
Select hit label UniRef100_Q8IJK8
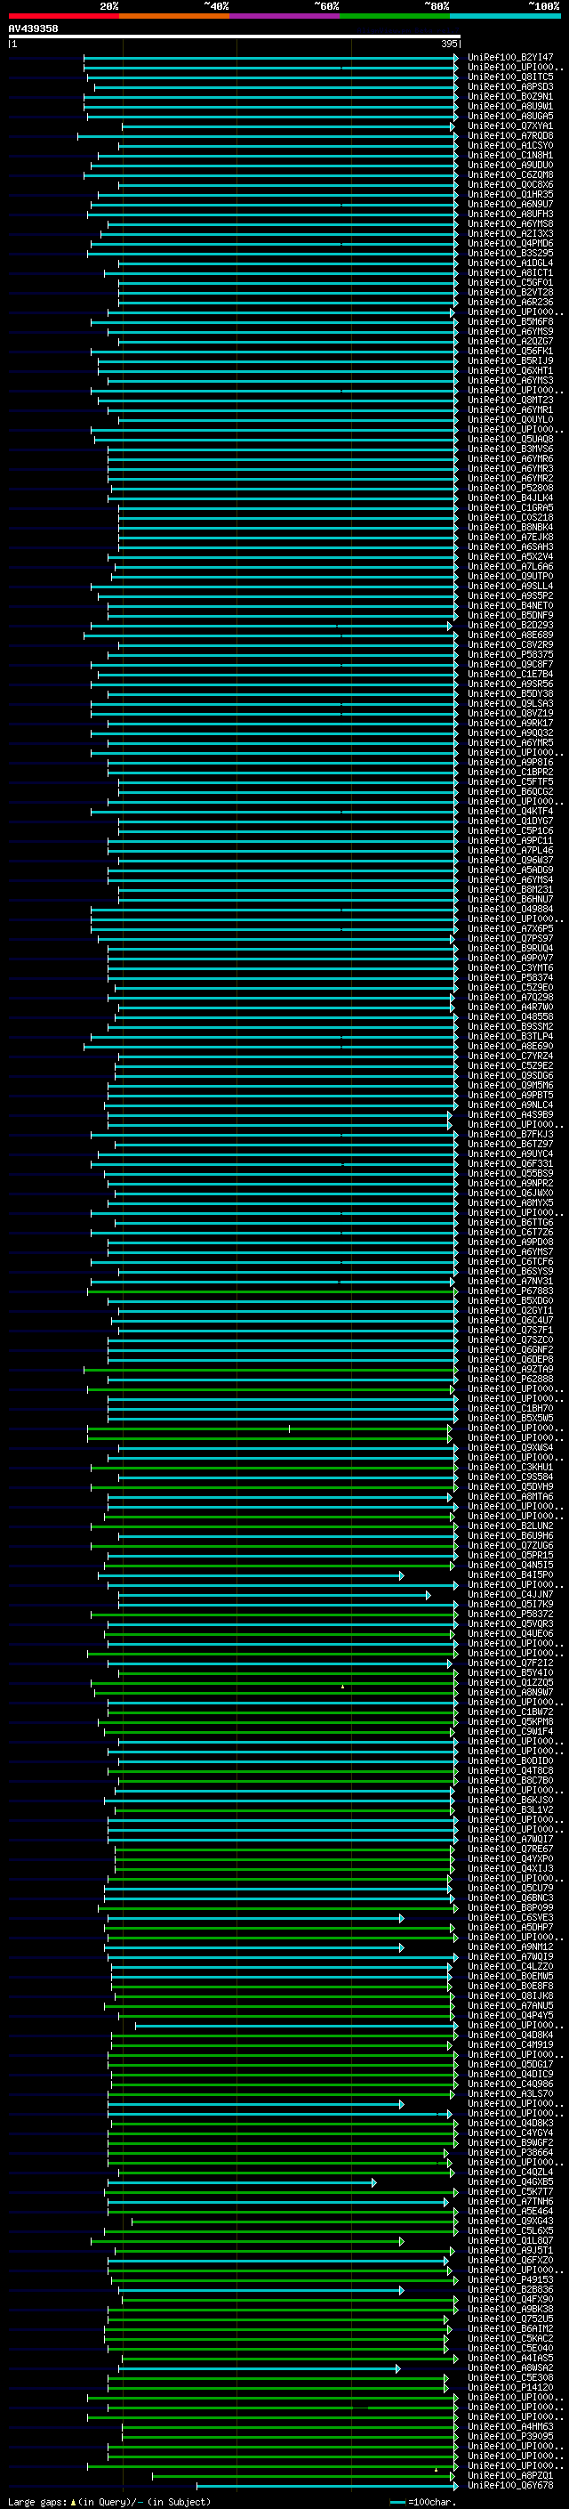pyautogui.click(x=510, y=1995)
